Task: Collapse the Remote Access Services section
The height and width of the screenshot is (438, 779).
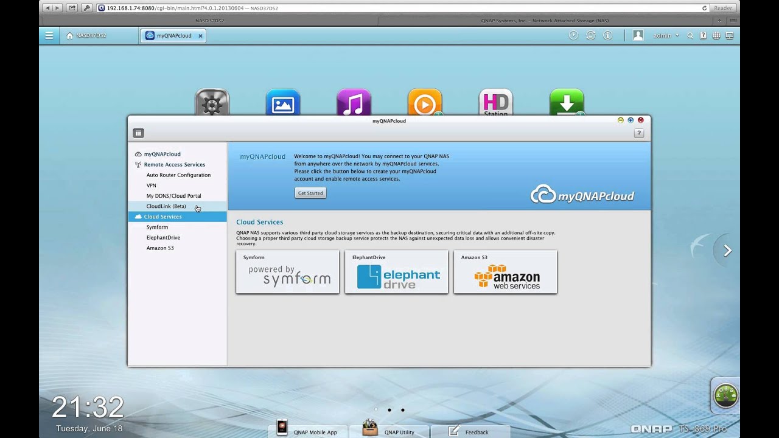Action: pyautogui.click(x=174, y=164)
